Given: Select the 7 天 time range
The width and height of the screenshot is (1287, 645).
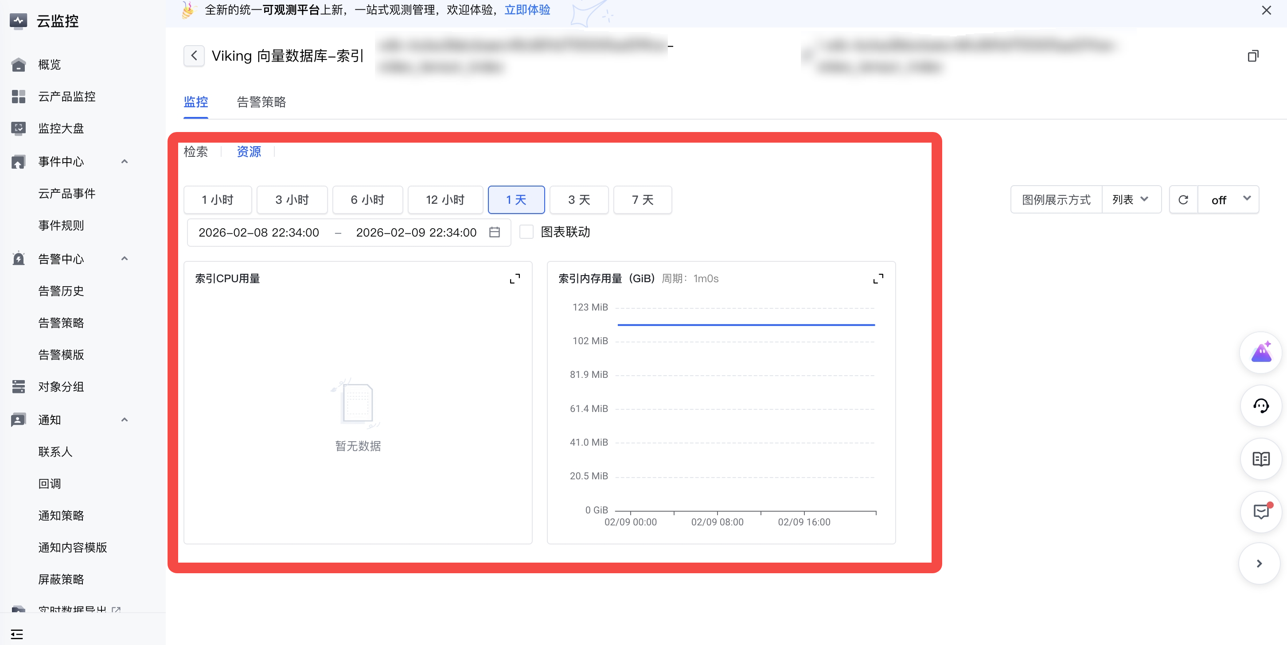Looking at the screenshot, I should click(642, 200).
